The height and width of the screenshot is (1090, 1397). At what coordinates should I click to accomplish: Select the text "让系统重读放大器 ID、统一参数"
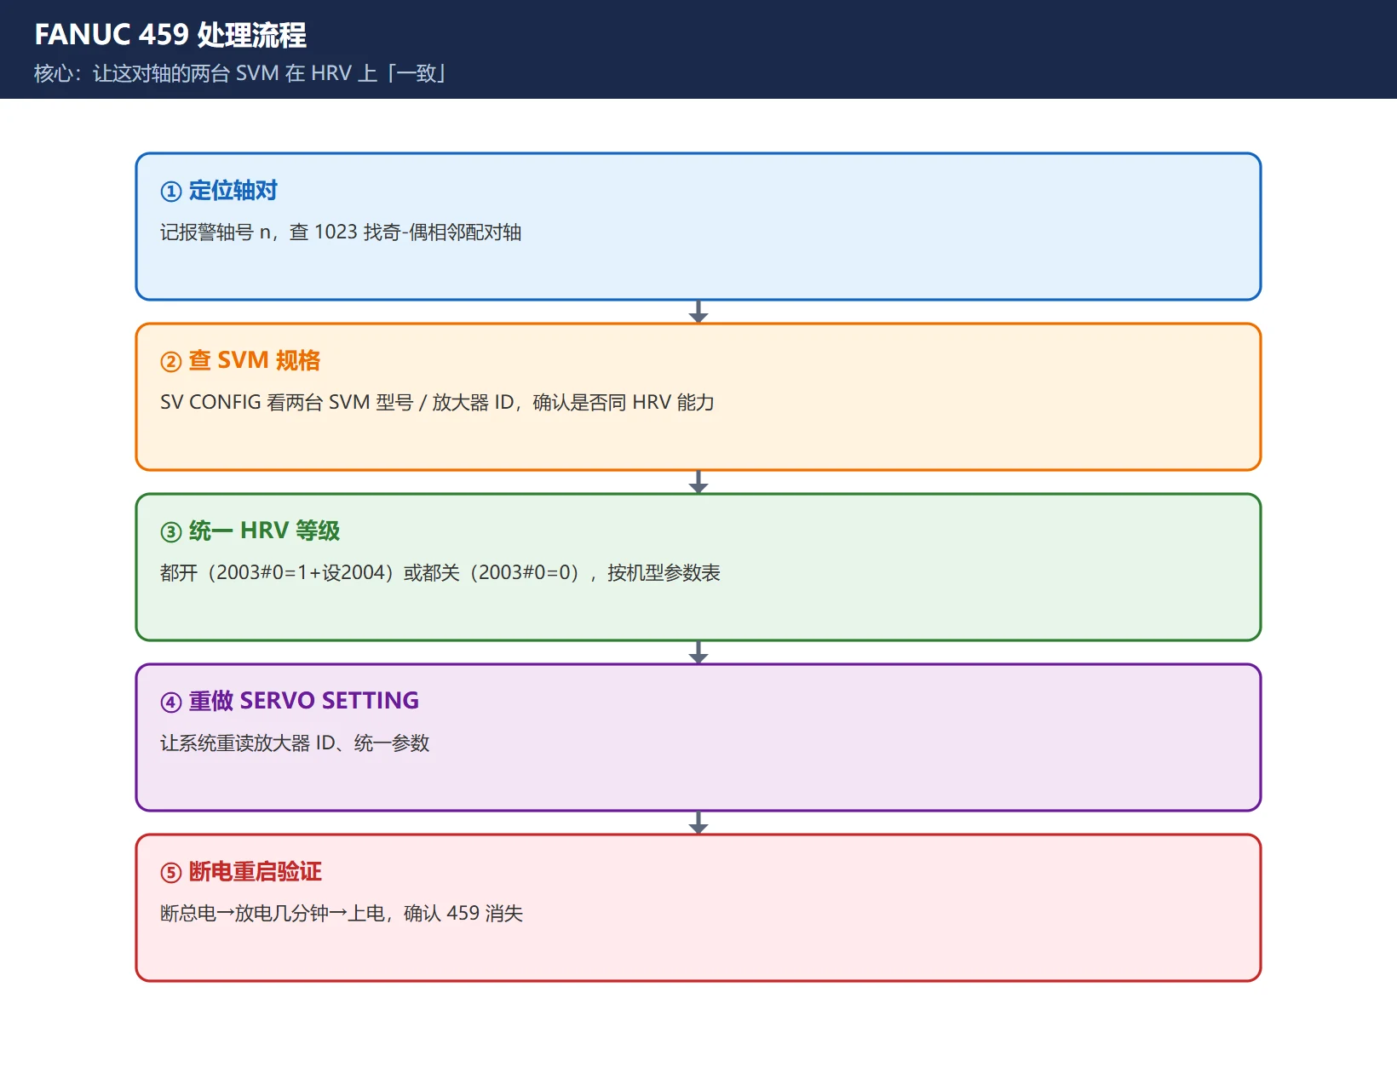(295, 743)
